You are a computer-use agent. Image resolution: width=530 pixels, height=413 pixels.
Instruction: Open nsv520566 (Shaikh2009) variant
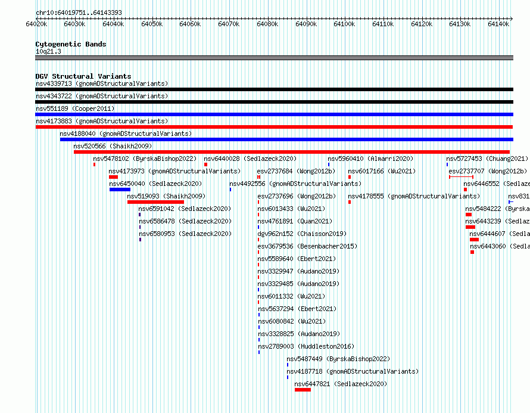113,146
